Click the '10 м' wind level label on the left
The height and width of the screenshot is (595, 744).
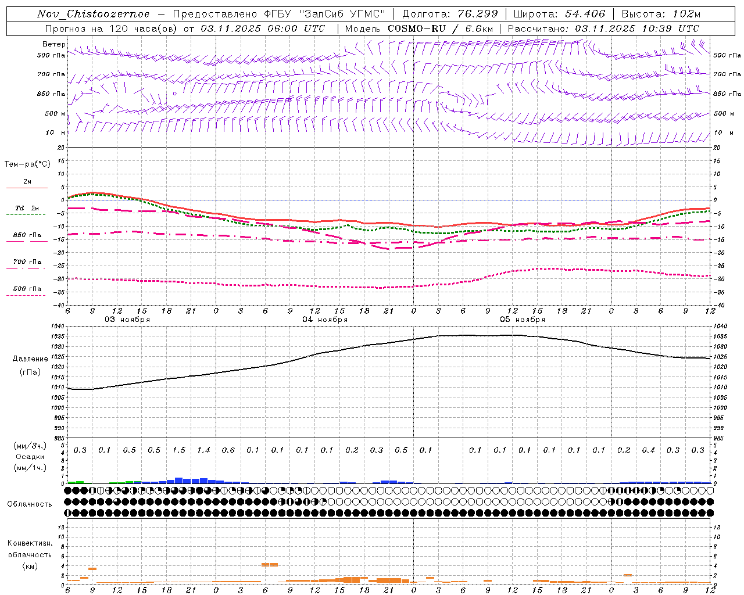(x=56, y=133)
